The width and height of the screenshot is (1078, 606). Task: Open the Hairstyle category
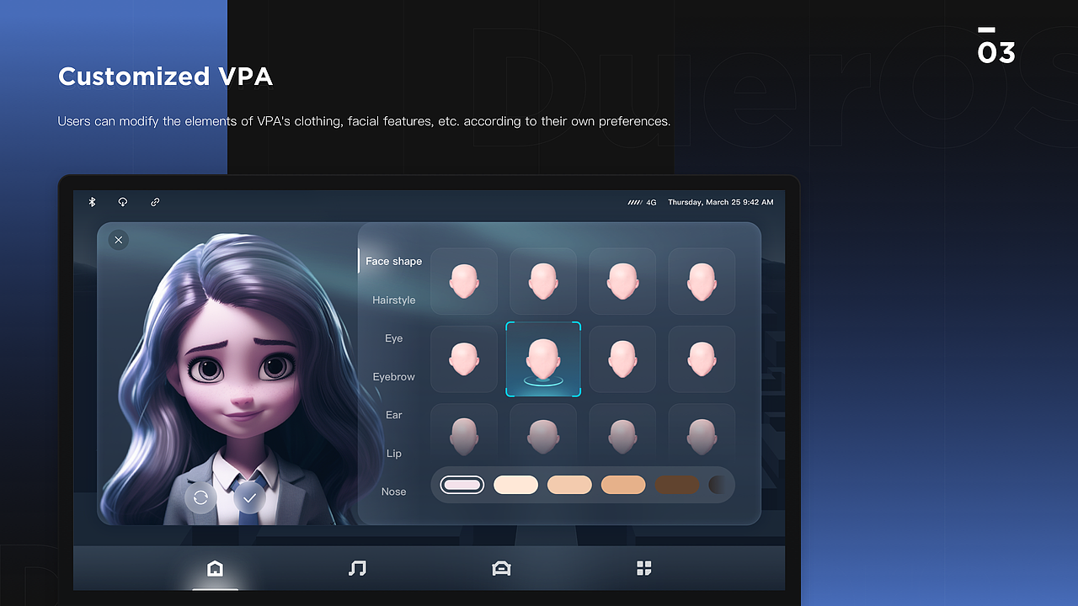(x=394, y=300)
